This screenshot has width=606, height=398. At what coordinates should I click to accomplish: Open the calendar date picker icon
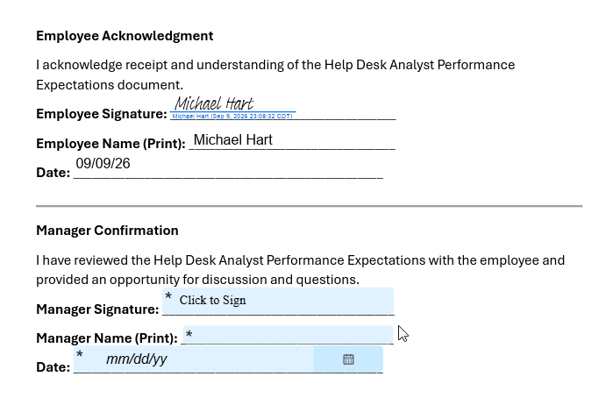click(x=348, y=359)
